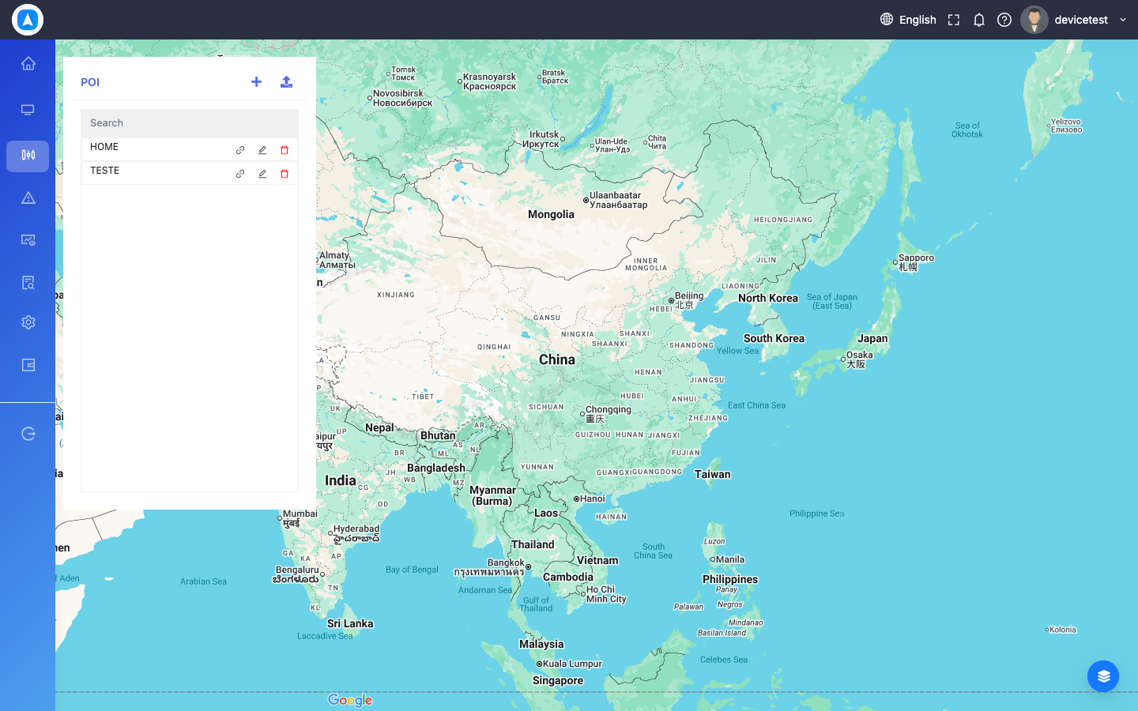1138x711 pixels.
Task: Click the Bangladesh label
Action: [436, 468]
